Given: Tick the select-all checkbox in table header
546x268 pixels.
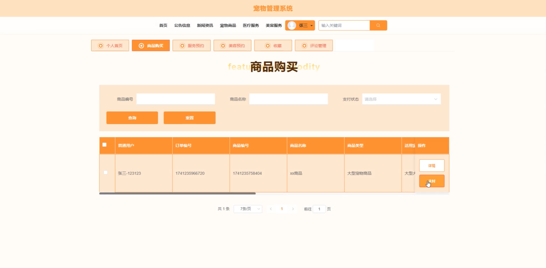Looking at the screenshot, I should click(x=105, y=145).
